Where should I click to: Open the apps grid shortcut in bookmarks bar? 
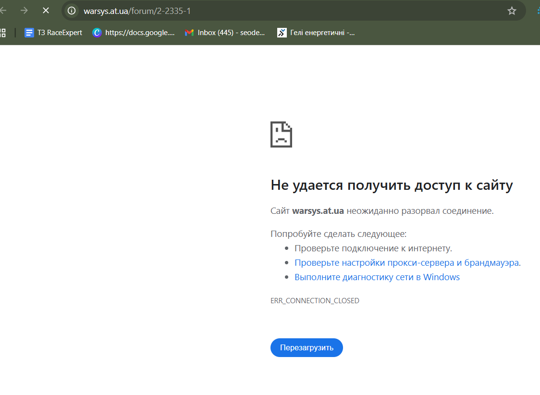pyautogui.click(x=2, y=33)
